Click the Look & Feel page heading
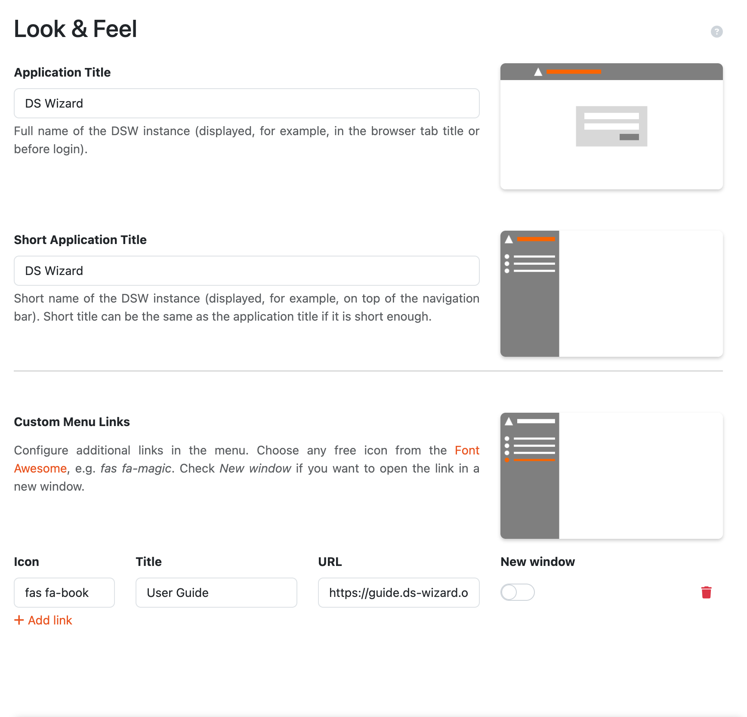The image size is (747, 717). [75, 29]
